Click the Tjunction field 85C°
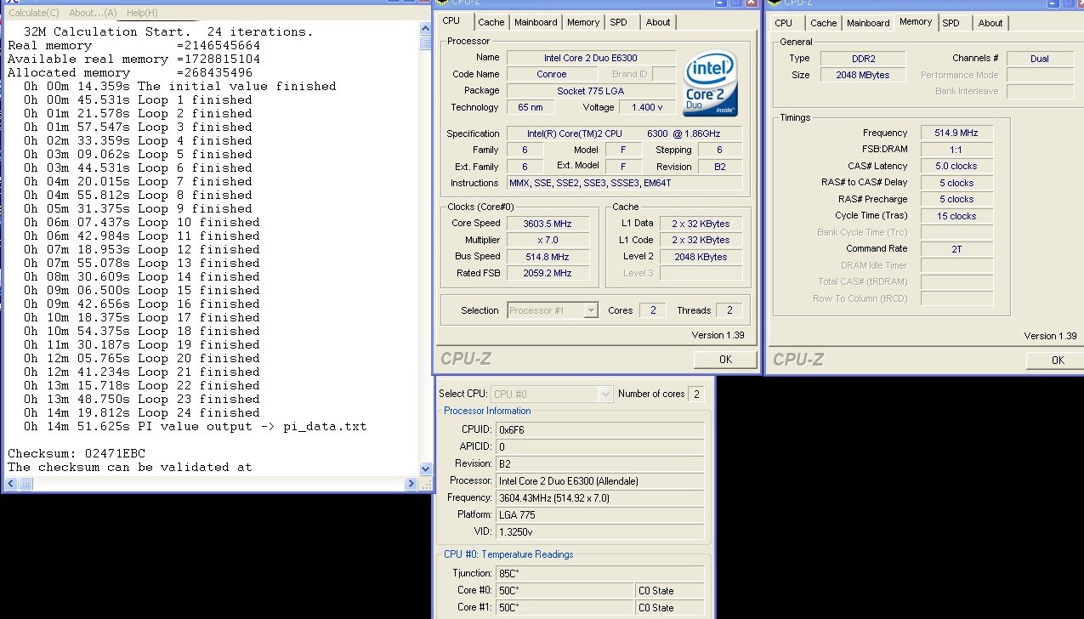 click(599, 574)
